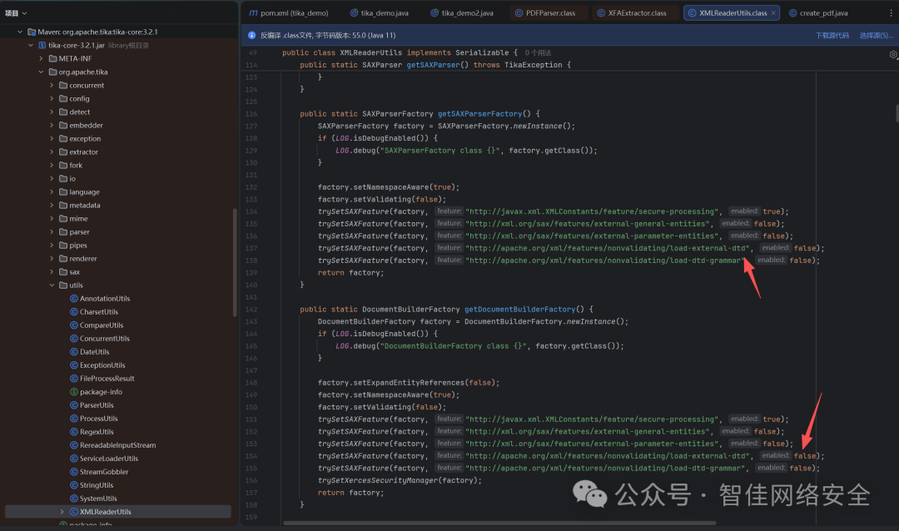Click the horizontal scrollbar below code editor
Viewport: 899px width, 531px height.
tap(499, 523)
